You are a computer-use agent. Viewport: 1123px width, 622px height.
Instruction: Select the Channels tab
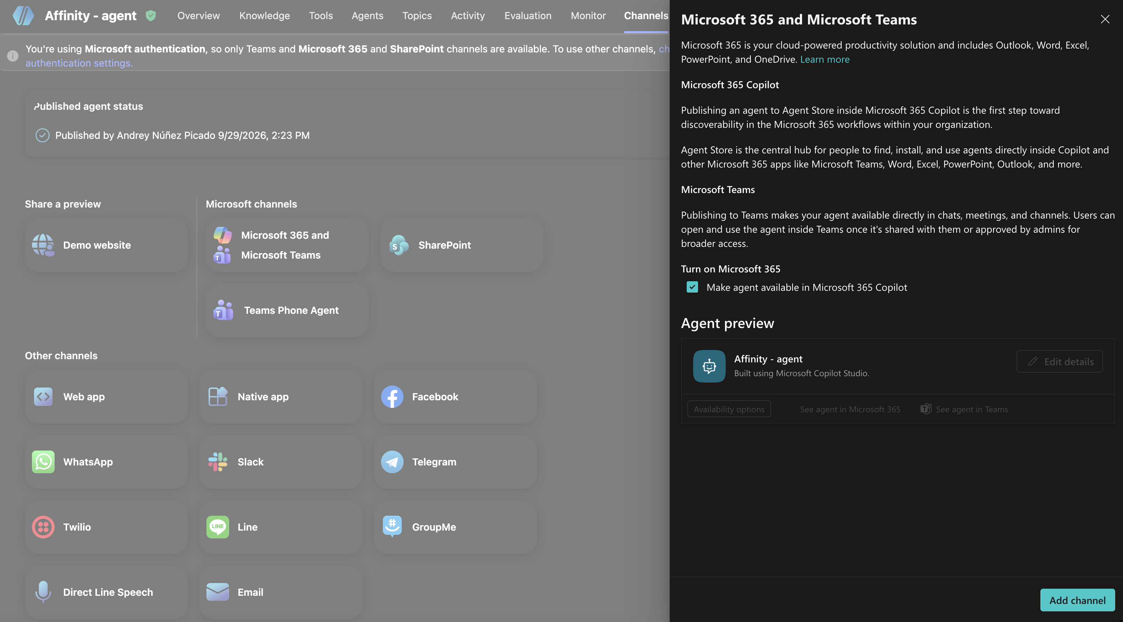coord(646,16)
